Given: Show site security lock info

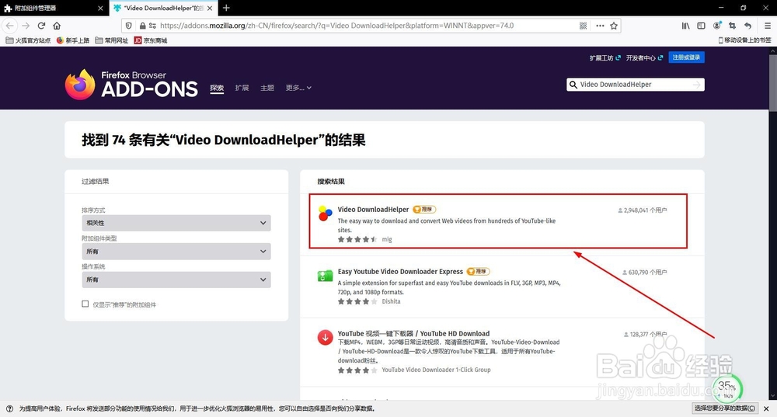Looking at the screenshot, I should coord(143,26).
